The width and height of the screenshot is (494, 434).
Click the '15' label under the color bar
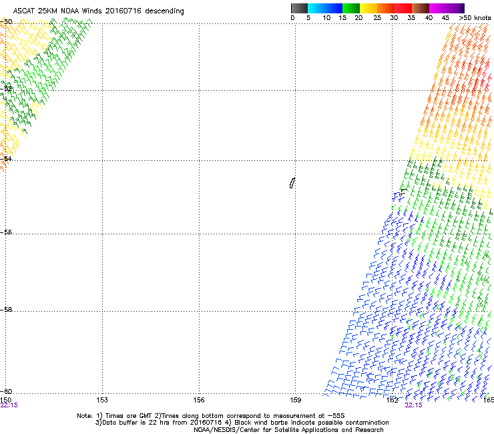pos(342,18)
